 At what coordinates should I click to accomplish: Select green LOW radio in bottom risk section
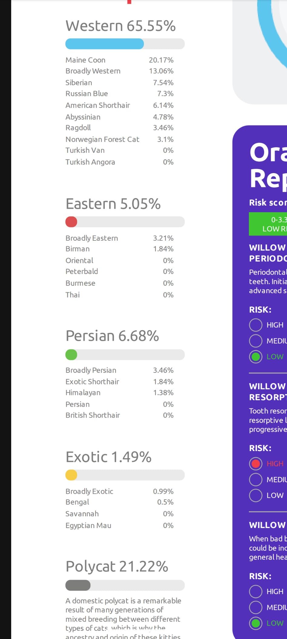tap(256, 623)
